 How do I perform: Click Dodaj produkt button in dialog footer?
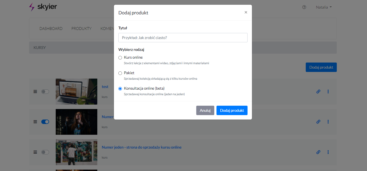(232, 110)
